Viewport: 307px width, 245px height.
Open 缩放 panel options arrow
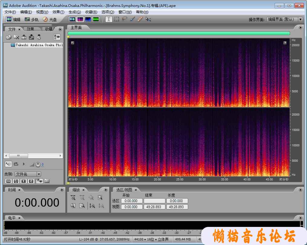(x=106, y=190)
